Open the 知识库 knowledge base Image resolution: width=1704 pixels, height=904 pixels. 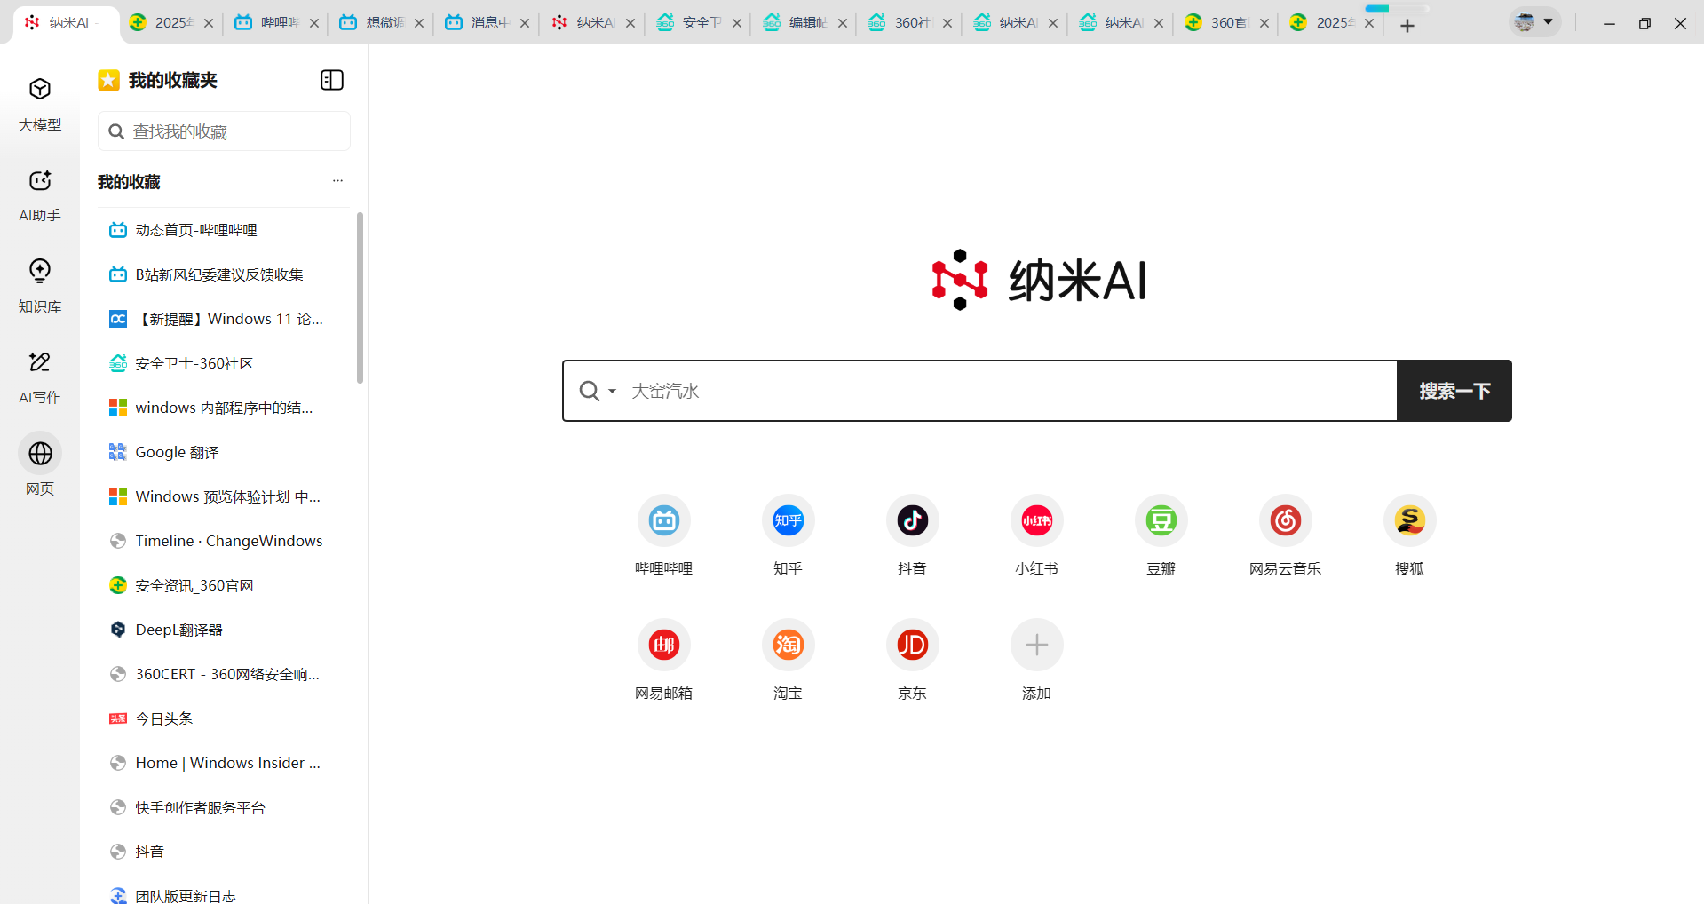click(x=40, y=271)
